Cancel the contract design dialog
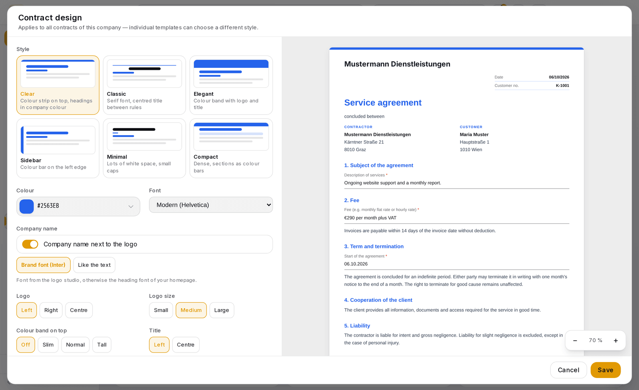 click(568, 370)
